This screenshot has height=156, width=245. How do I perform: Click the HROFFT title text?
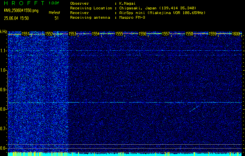25,3
